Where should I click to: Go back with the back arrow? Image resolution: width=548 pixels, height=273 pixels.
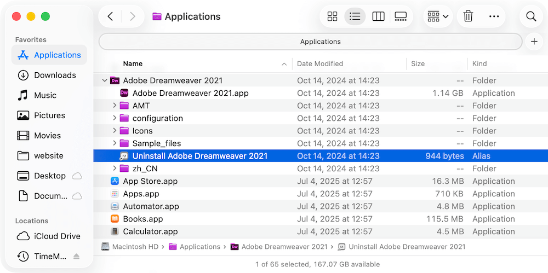[x=111, y=16]
